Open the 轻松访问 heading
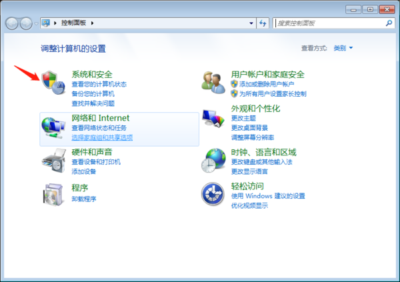 pos(247,186)
